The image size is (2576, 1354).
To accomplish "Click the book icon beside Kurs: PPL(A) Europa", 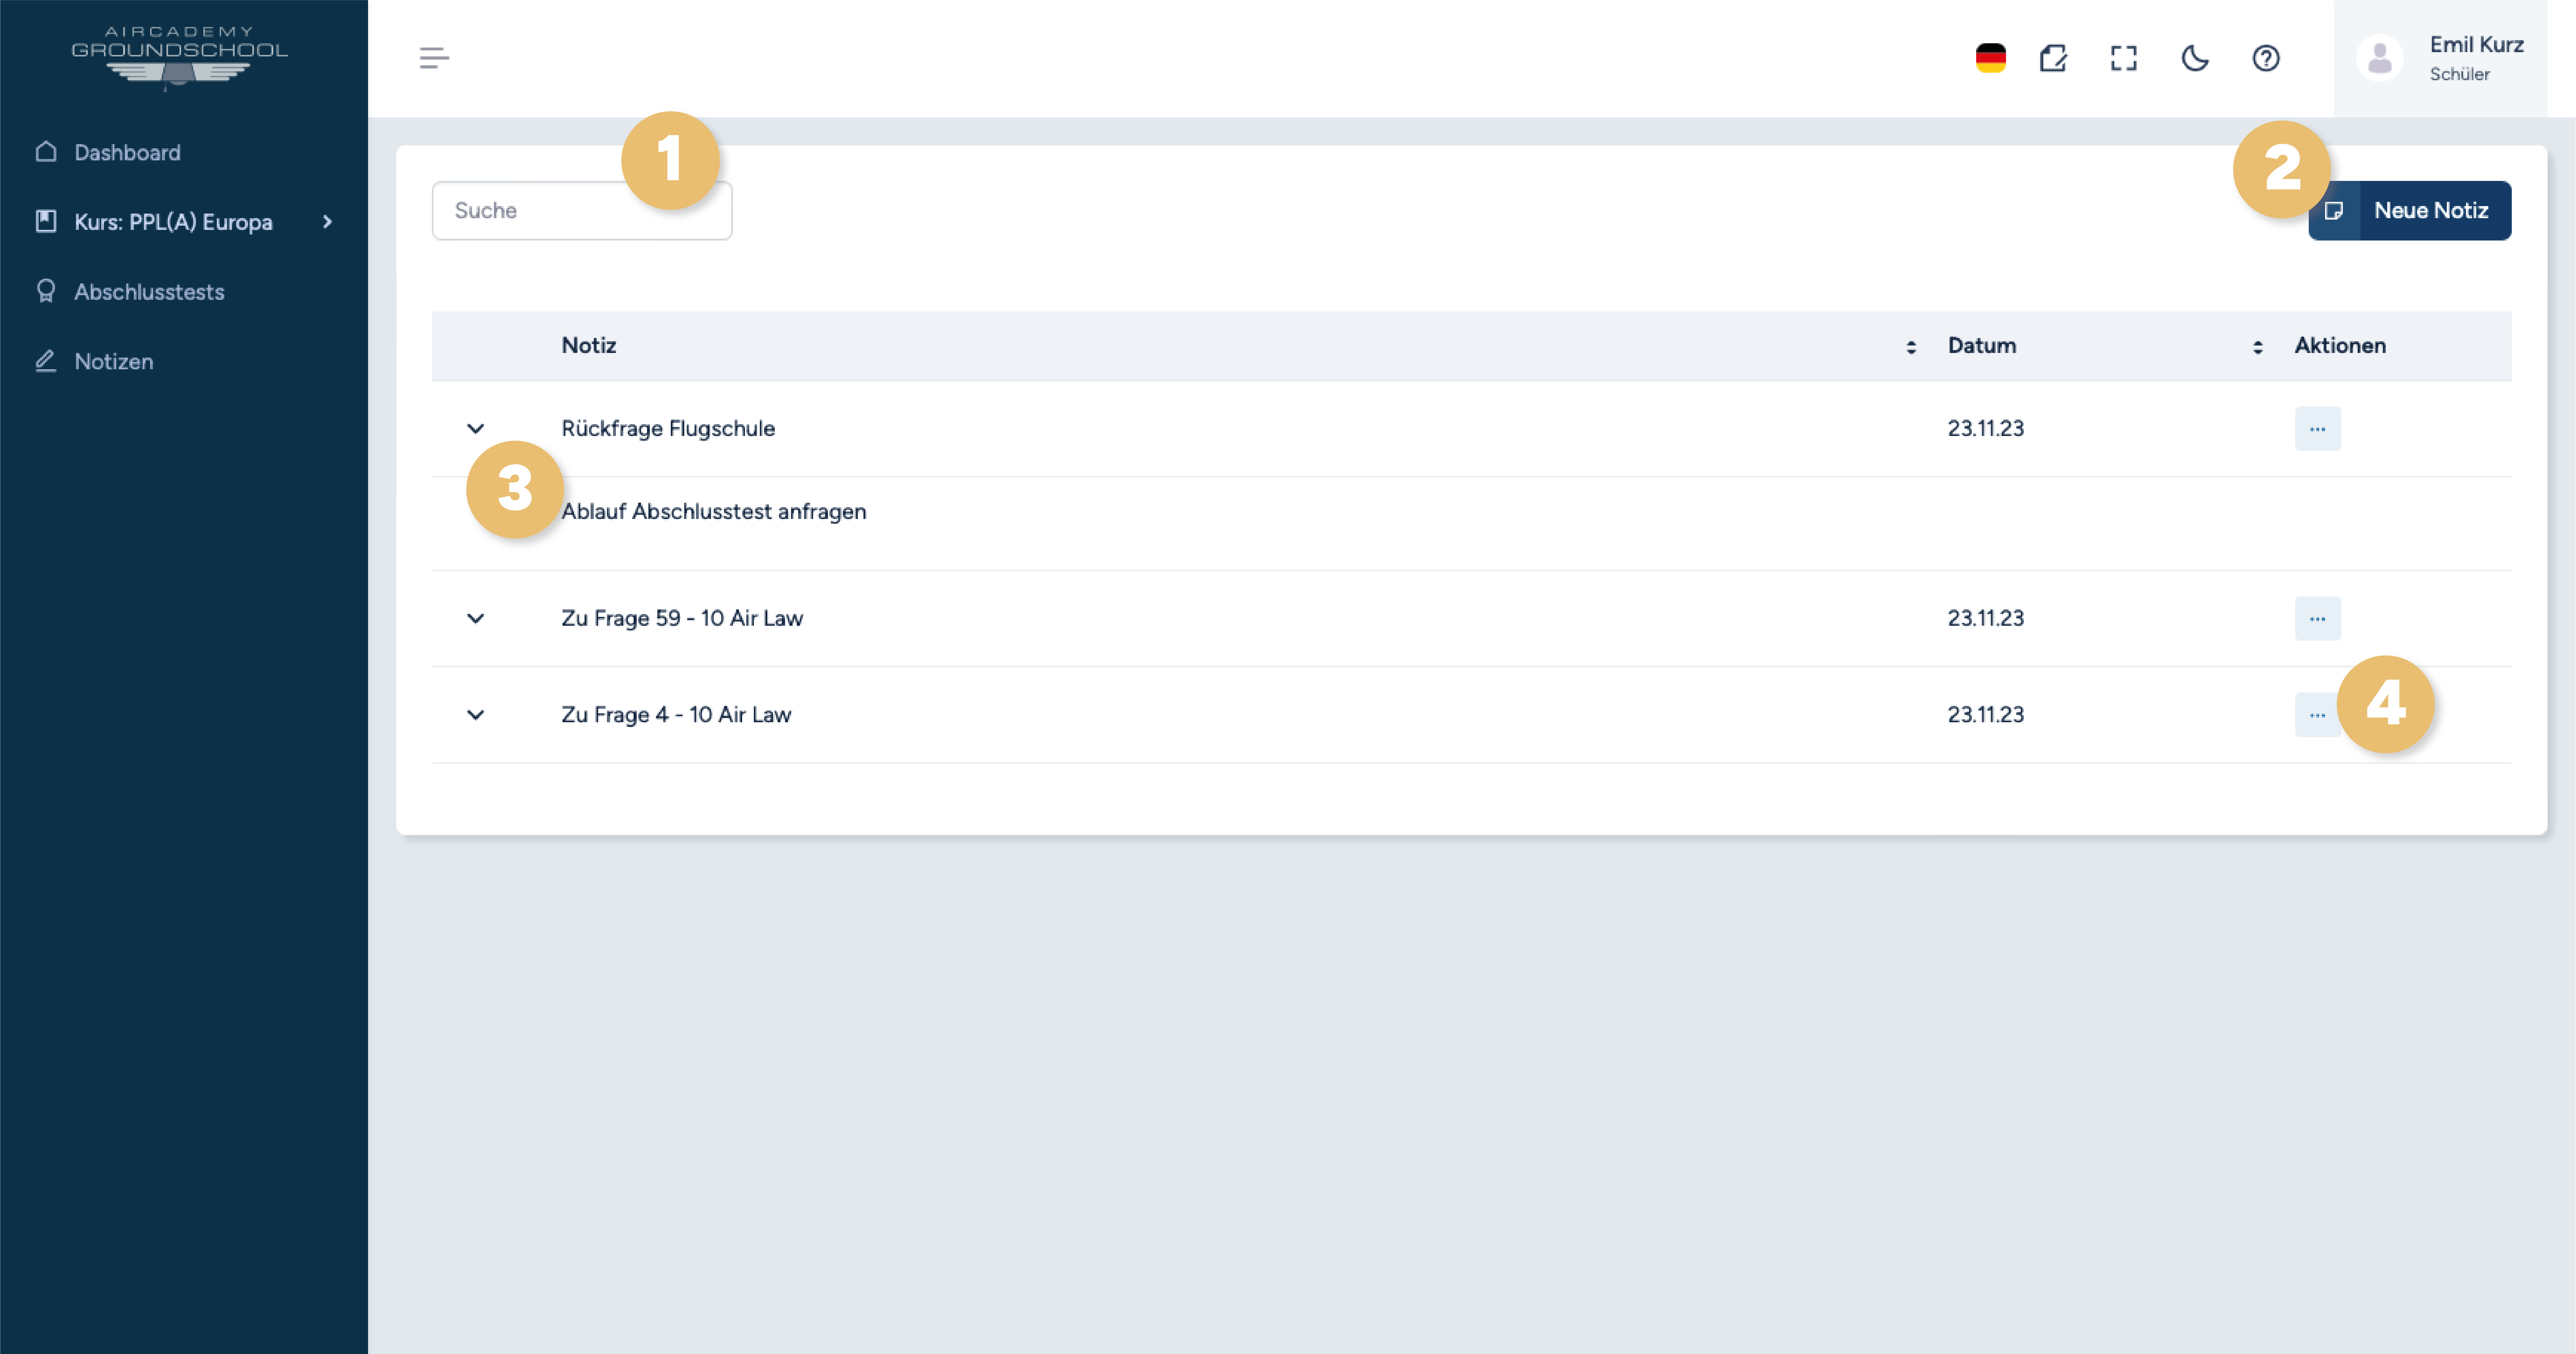I will pyautogui.click(x=46, y=222).
